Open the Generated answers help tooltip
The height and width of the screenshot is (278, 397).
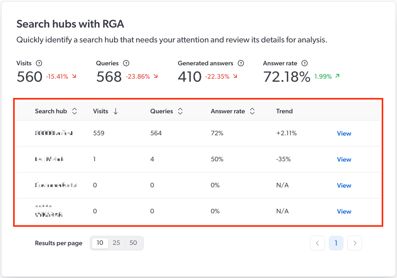click(241, 63)
